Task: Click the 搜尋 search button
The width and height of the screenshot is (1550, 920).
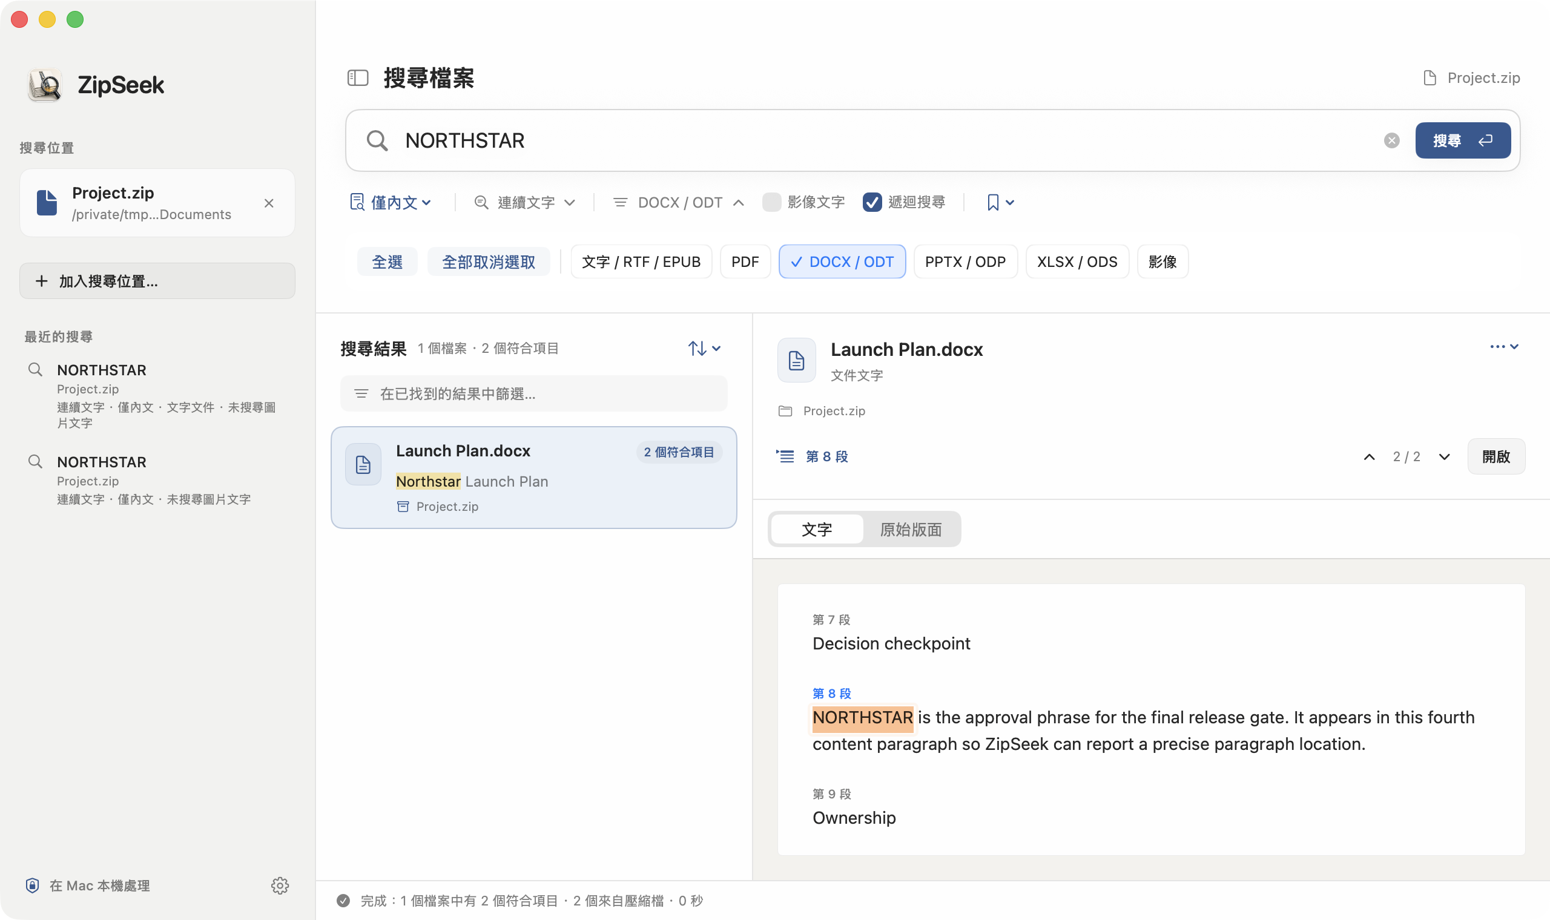Action: [x=1463, y=141]
